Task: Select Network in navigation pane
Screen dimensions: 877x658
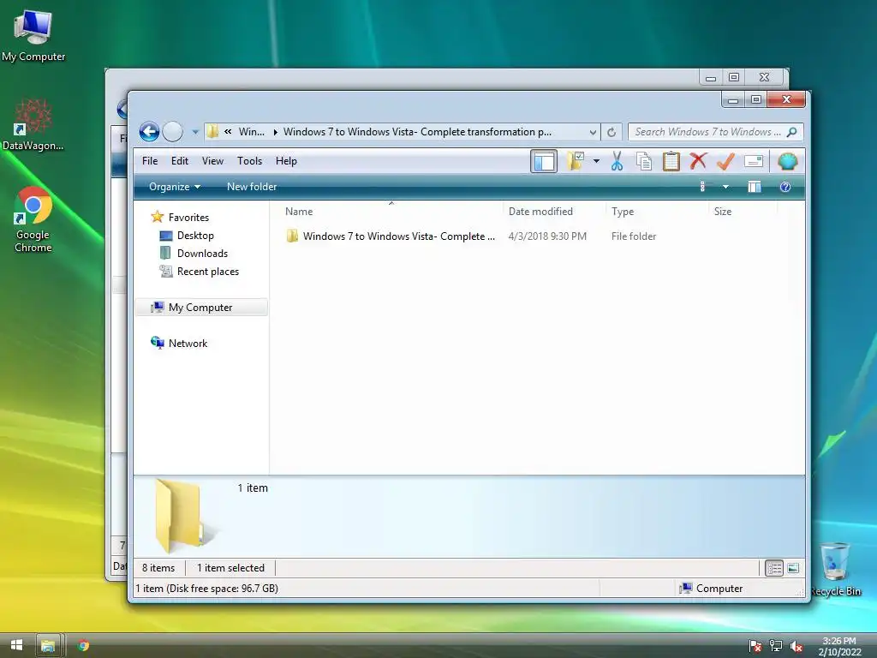Action: pos(188,344)
